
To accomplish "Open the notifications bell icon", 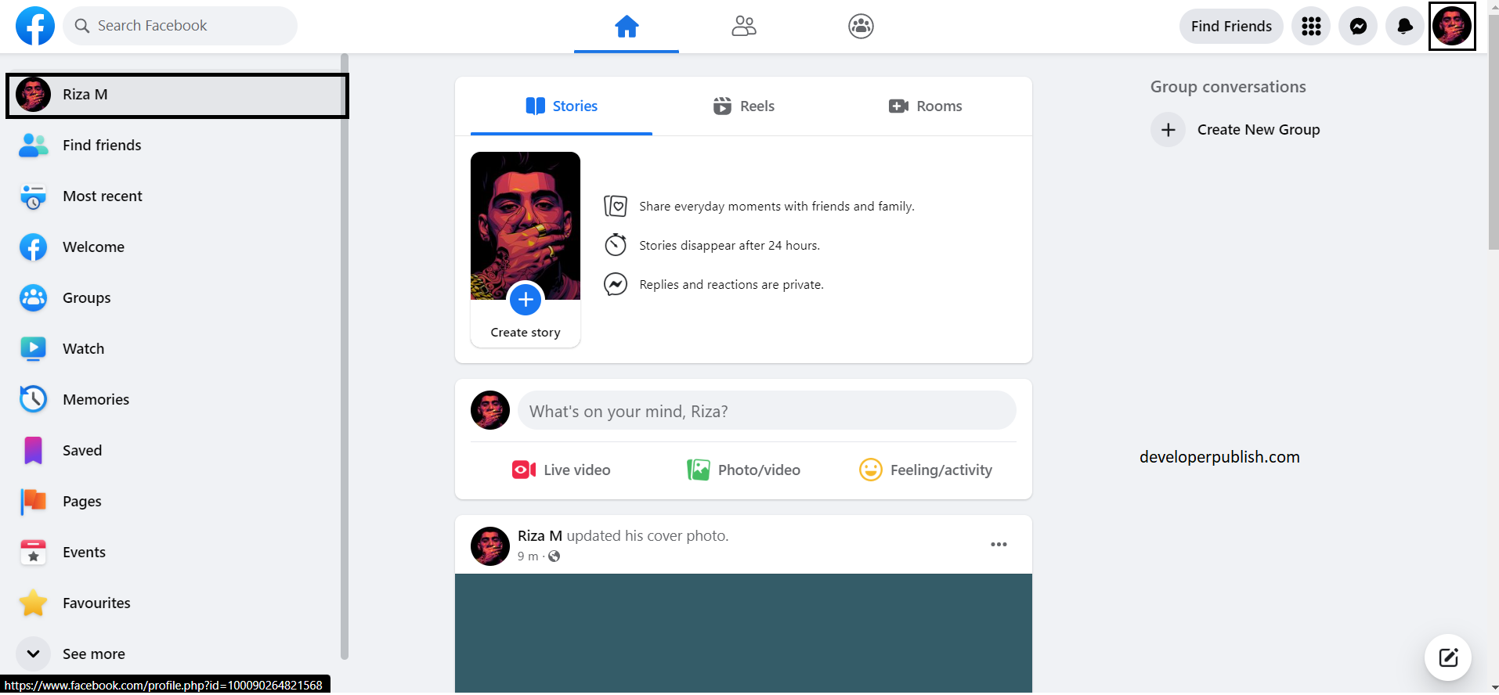I will [x=1404, y=27].
